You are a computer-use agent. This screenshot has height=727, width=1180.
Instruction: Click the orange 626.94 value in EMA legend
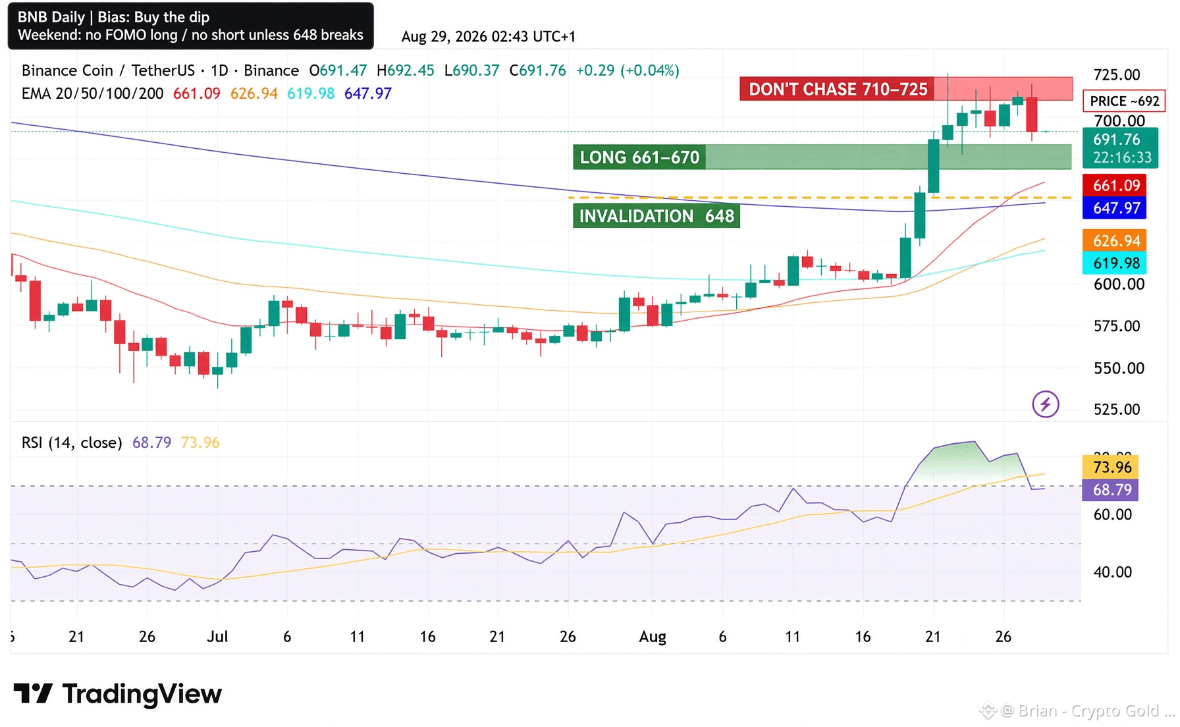pos(254,94)
